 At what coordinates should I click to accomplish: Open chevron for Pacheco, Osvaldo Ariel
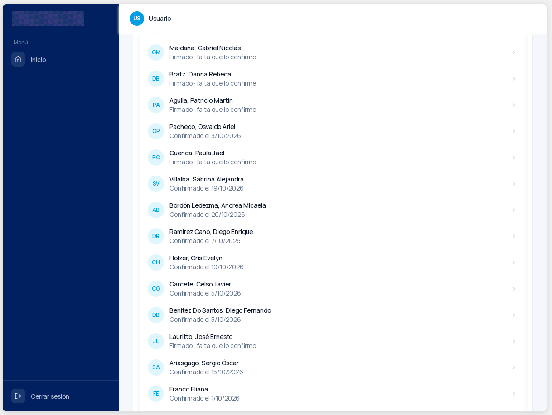coord(514,131)
